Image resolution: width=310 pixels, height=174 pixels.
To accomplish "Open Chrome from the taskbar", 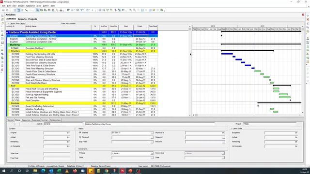I will 107,171.
